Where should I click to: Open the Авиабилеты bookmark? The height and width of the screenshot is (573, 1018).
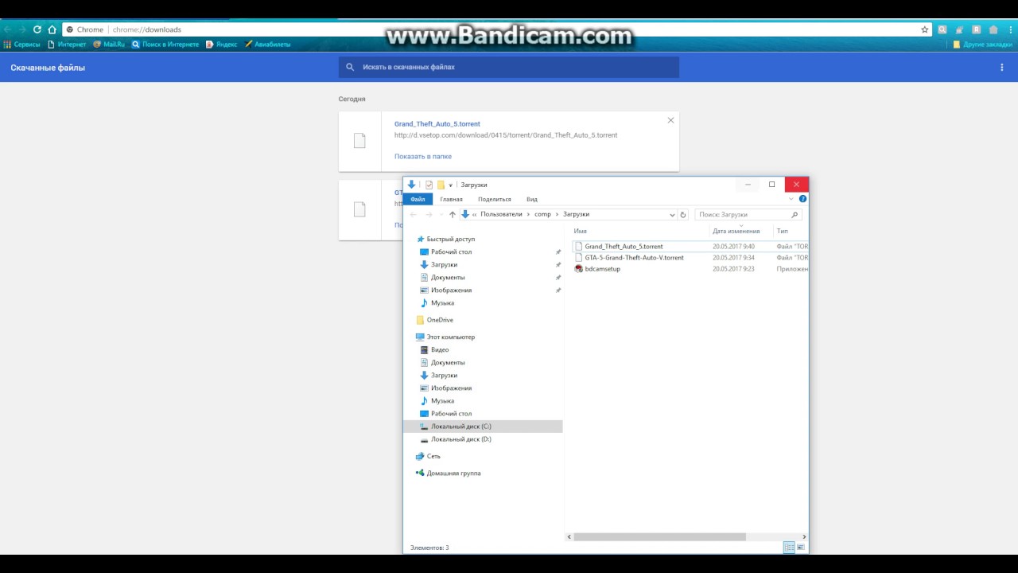click(268, 45)
